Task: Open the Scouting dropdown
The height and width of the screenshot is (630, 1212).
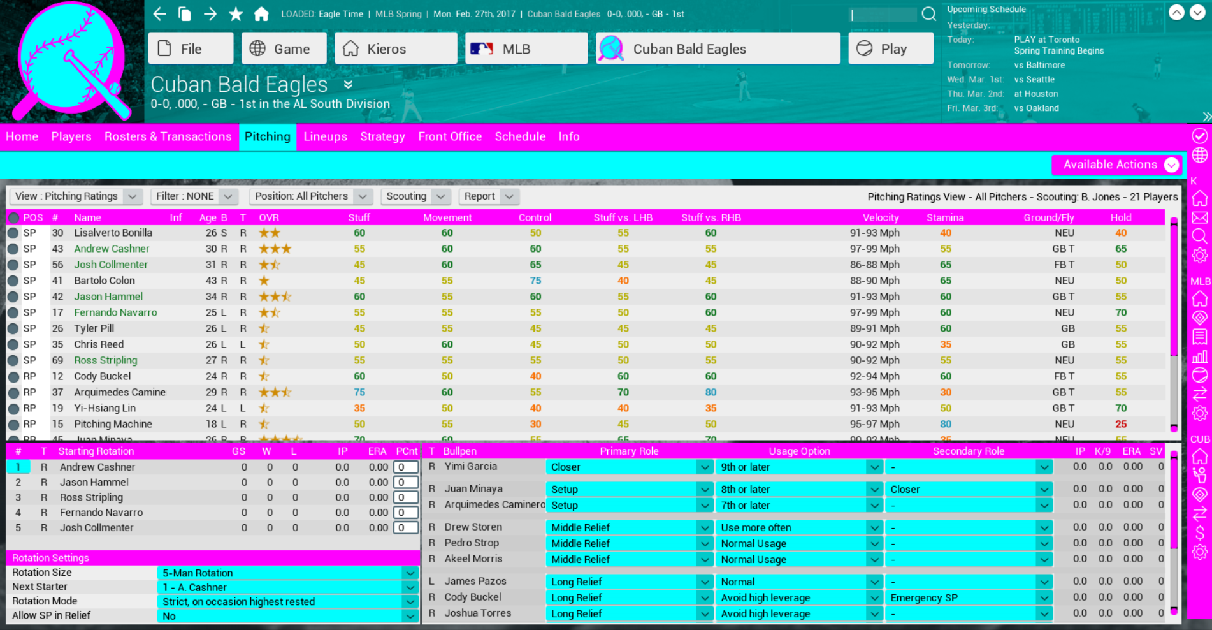Action: coord(415,196)
